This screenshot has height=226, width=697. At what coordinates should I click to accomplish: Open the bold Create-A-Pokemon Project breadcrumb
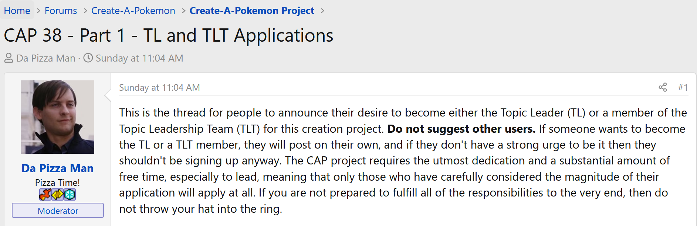pos(252,11)
